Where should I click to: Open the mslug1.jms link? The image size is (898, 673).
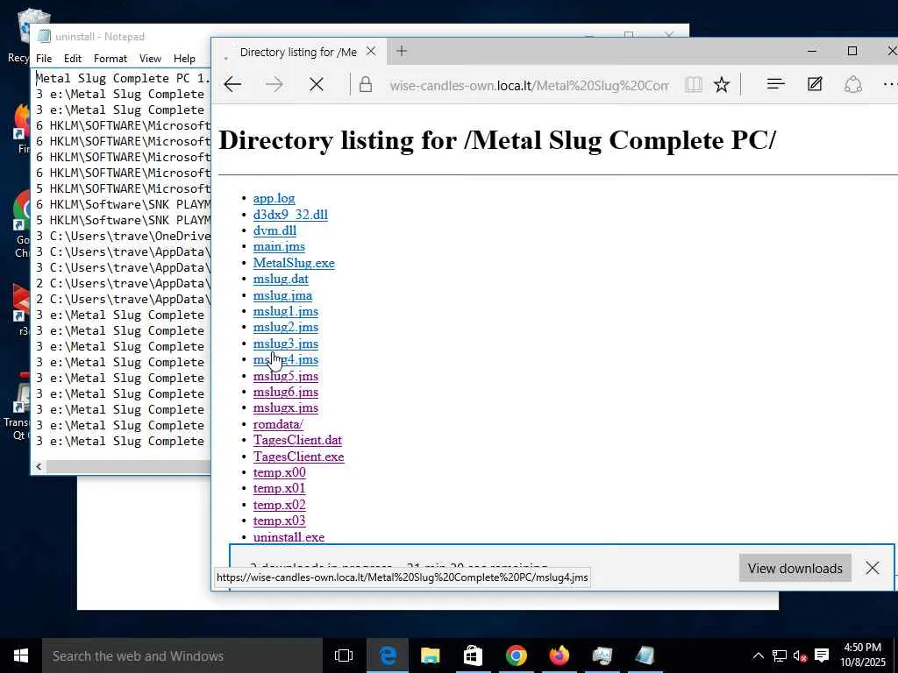[285, 311]
